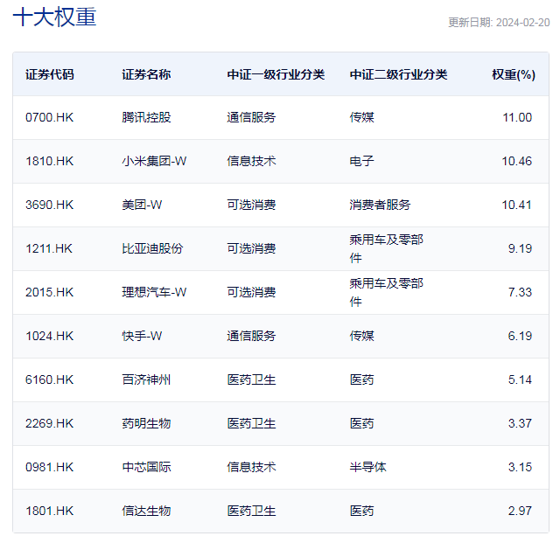Click 乘用车及零部件 in the 理想汽车-W row

[387, 292]
